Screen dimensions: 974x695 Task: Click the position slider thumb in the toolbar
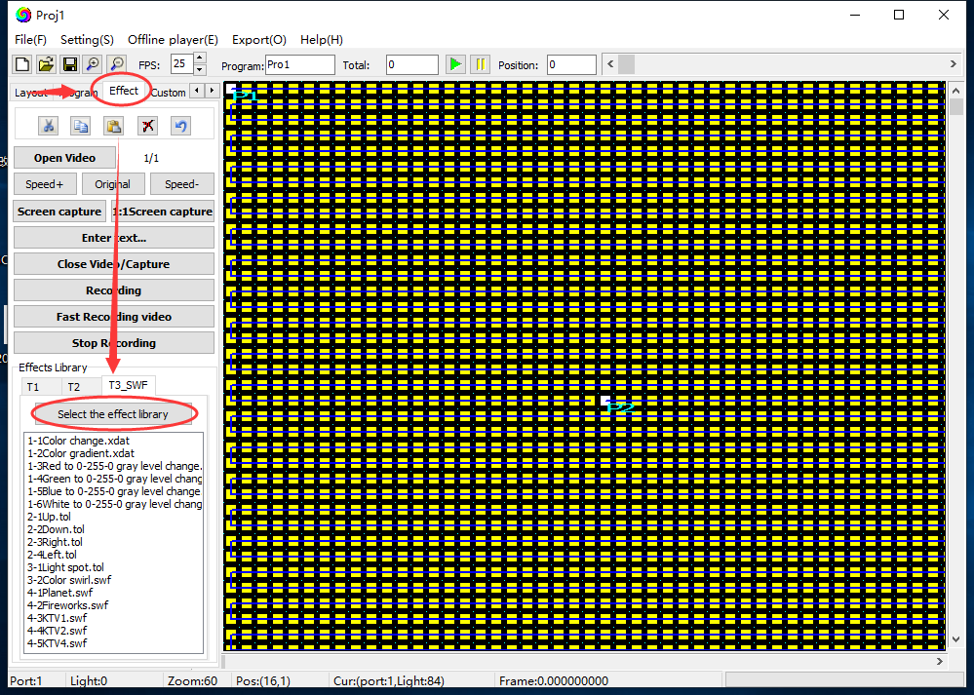coord(627,64)
